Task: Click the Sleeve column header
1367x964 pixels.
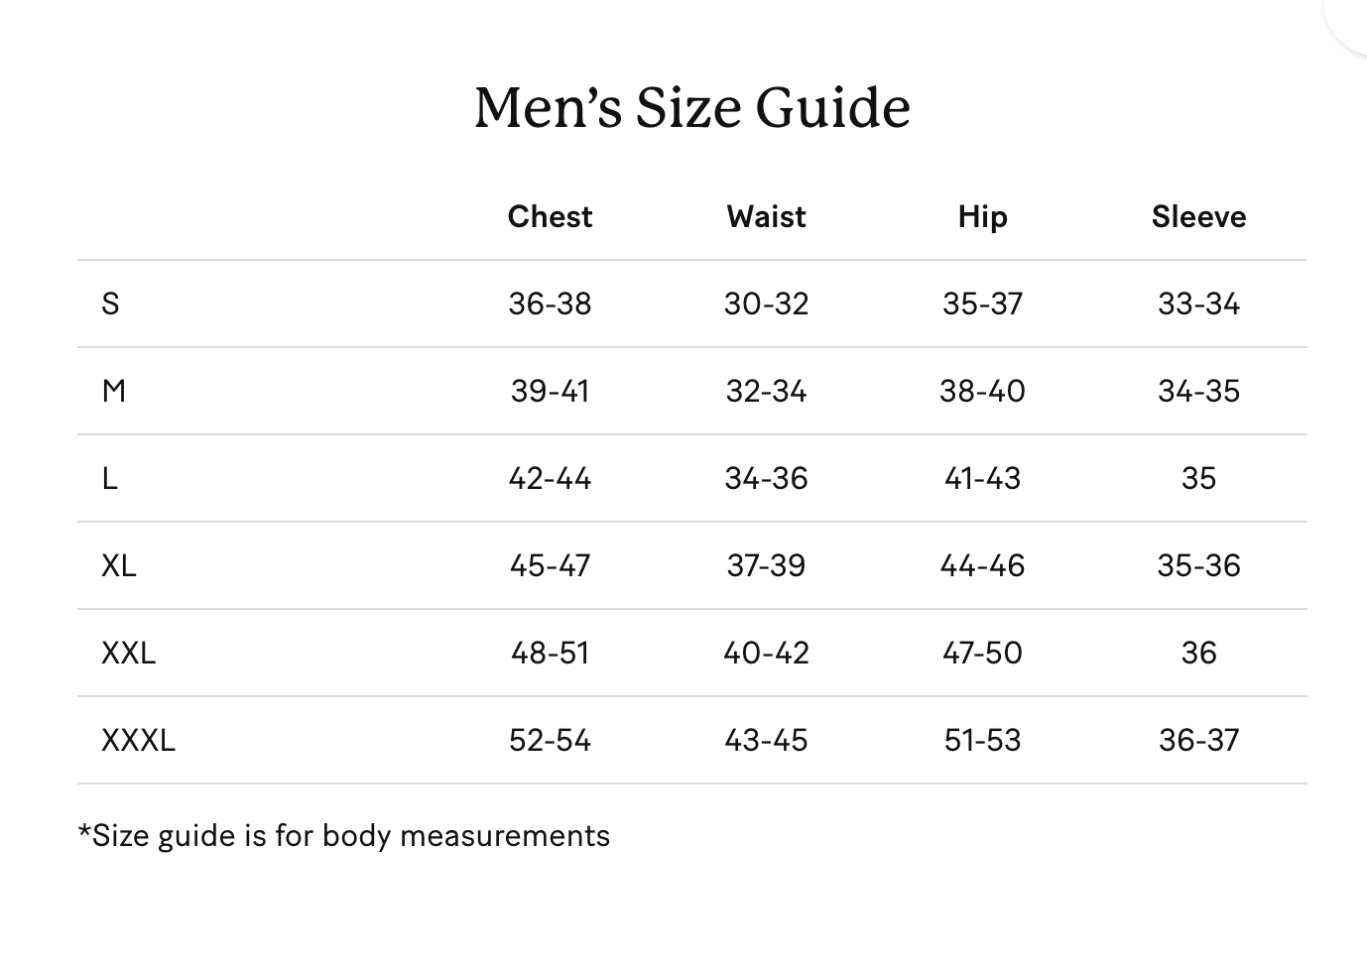Action: (1198, 216)
